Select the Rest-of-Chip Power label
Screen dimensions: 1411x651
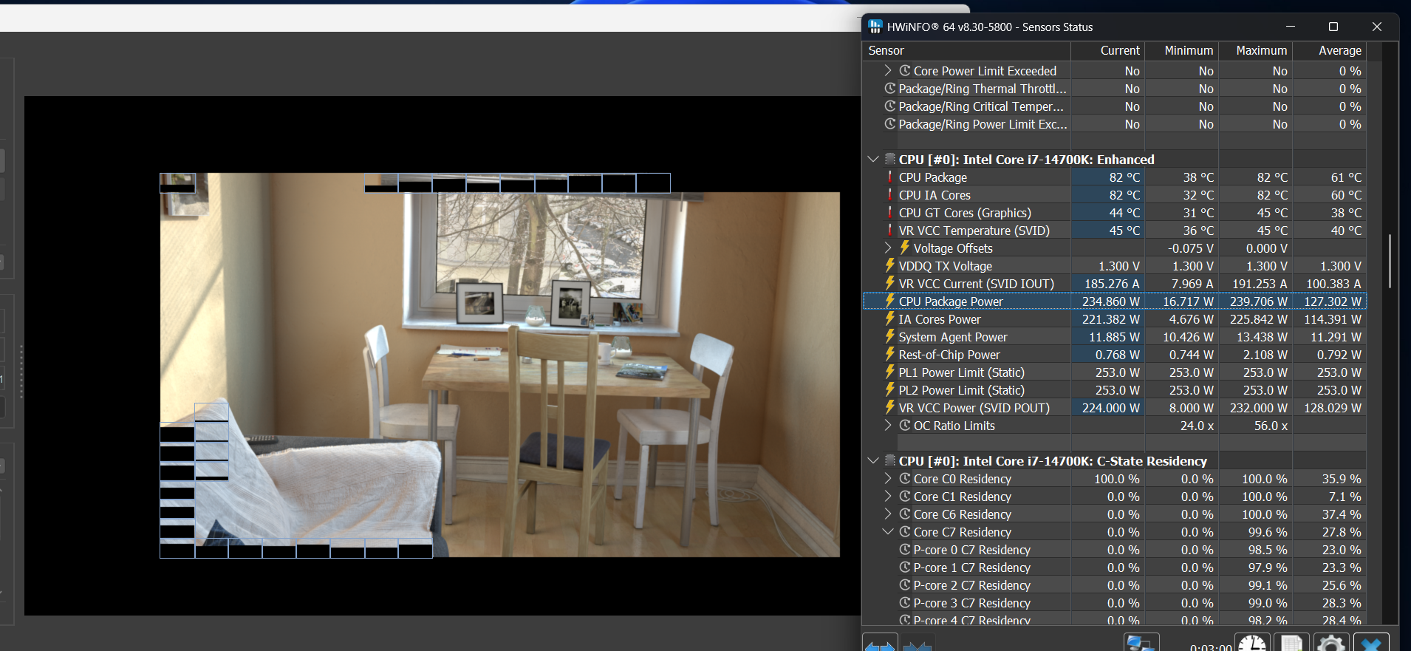[949, 355]
